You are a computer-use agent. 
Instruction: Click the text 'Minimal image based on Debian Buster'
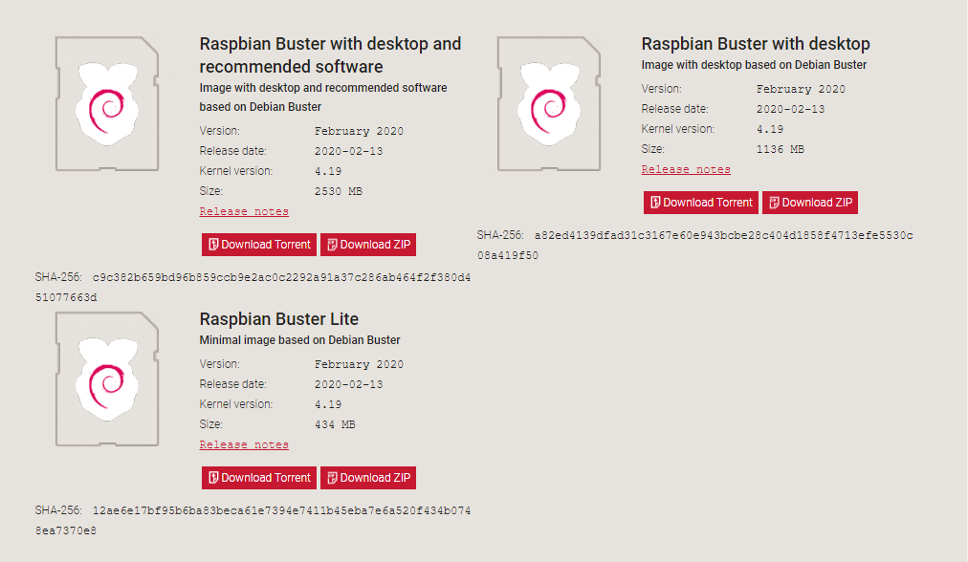300,340
